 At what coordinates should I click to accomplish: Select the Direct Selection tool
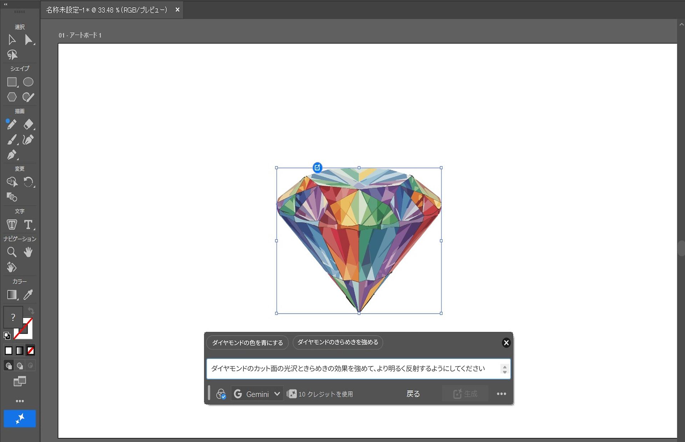(x=29, y=40)
